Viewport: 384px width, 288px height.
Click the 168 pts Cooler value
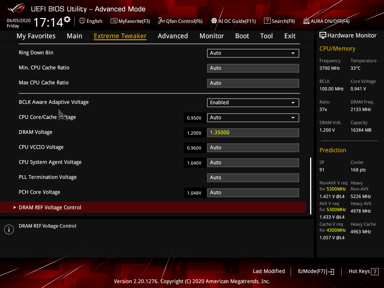358,170
